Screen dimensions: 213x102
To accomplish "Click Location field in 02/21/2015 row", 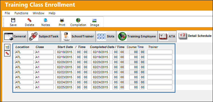I will pos(24,67).
